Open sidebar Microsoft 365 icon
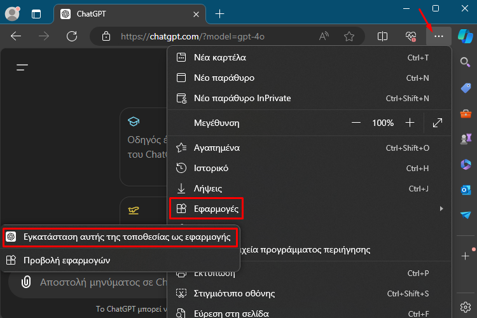 (x=466, y=165)
